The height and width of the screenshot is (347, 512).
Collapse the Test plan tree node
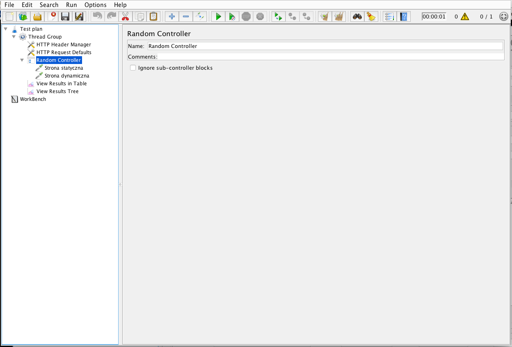click(6, 29)
